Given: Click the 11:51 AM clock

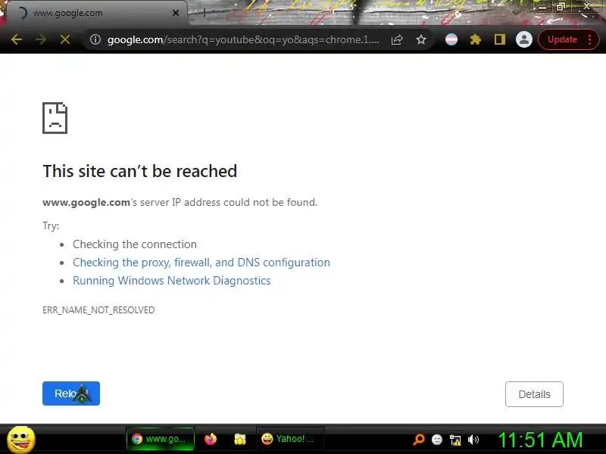Looking at the screenshot, I should coord(541,440).
